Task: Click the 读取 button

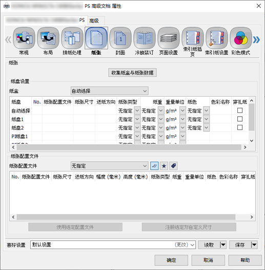Action: pyautogui.click(x=209, y=244)
